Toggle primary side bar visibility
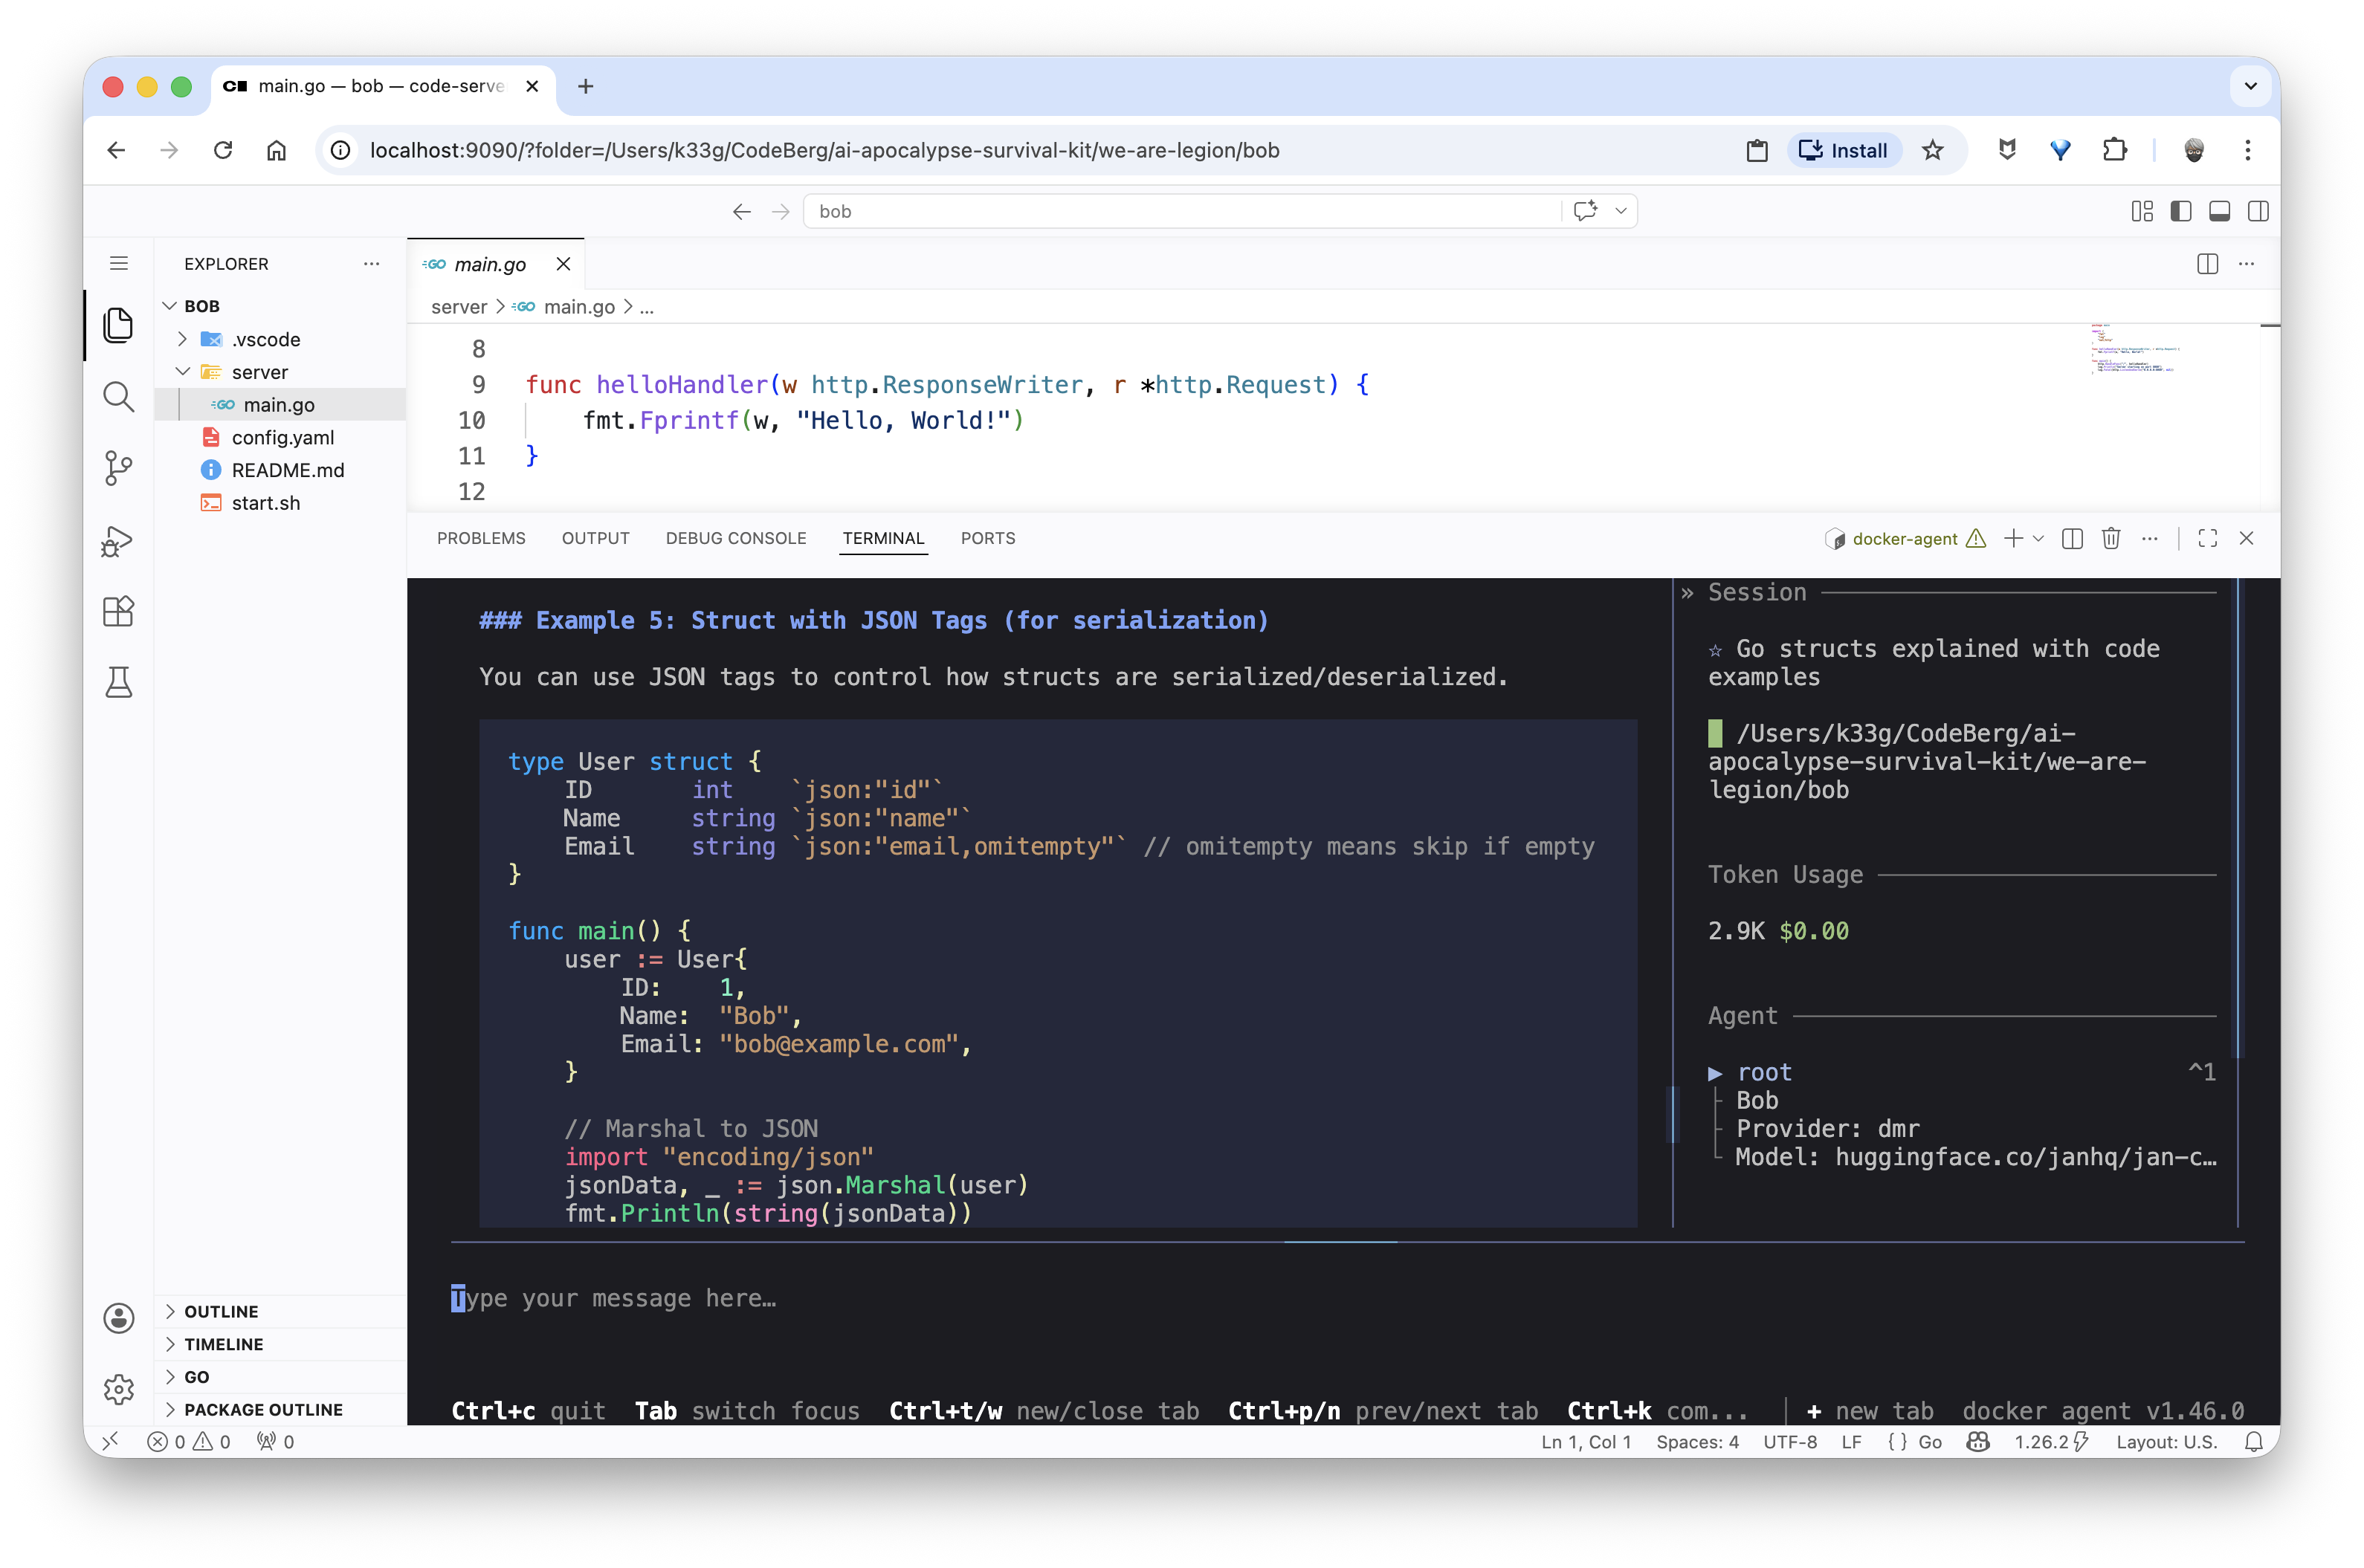 2181,211
